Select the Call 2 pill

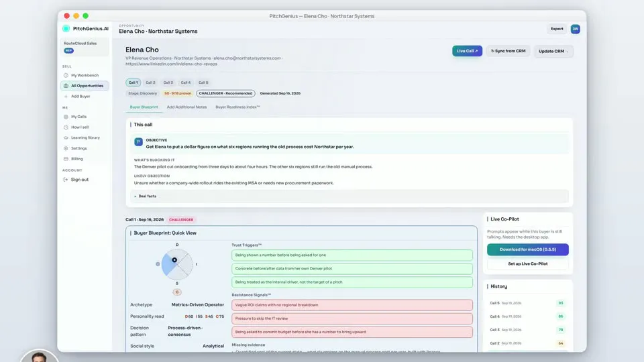coord(151,82)
